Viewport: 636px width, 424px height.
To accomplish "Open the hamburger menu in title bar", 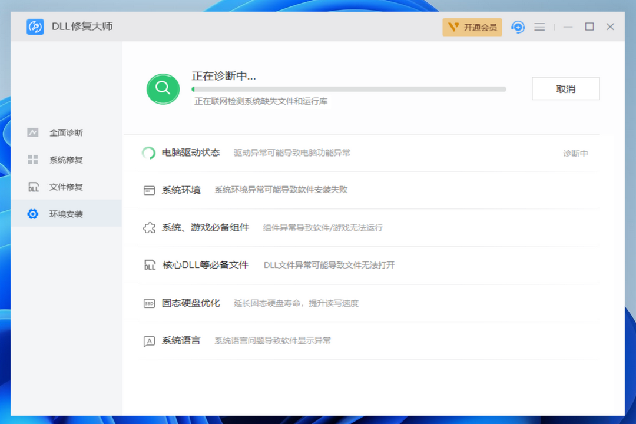I will 539,26.
